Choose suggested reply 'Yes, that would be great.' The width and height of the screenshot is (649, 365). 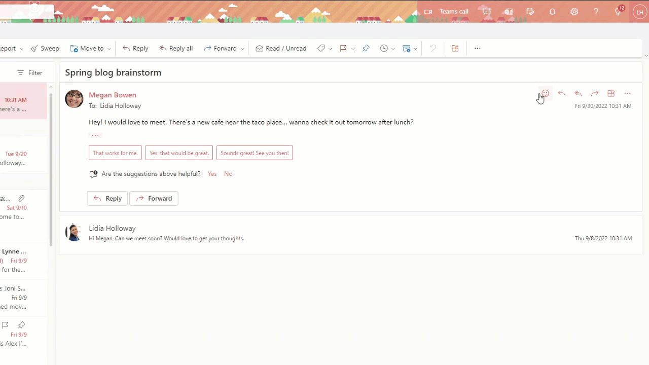(179, 153)
